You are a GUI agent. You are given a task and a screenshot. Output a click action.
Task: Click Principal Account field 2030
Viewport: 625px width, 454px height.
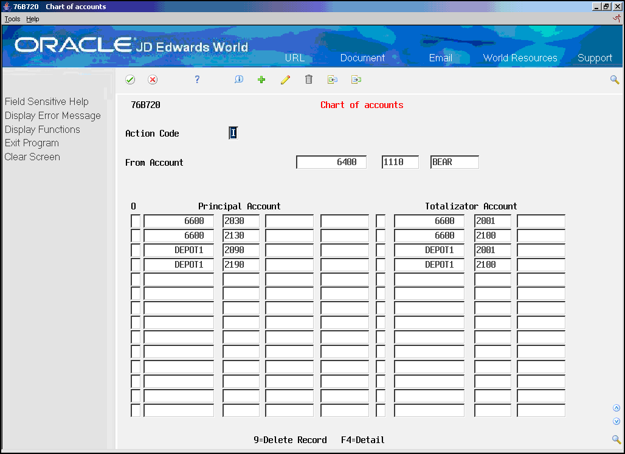(241, 221)
